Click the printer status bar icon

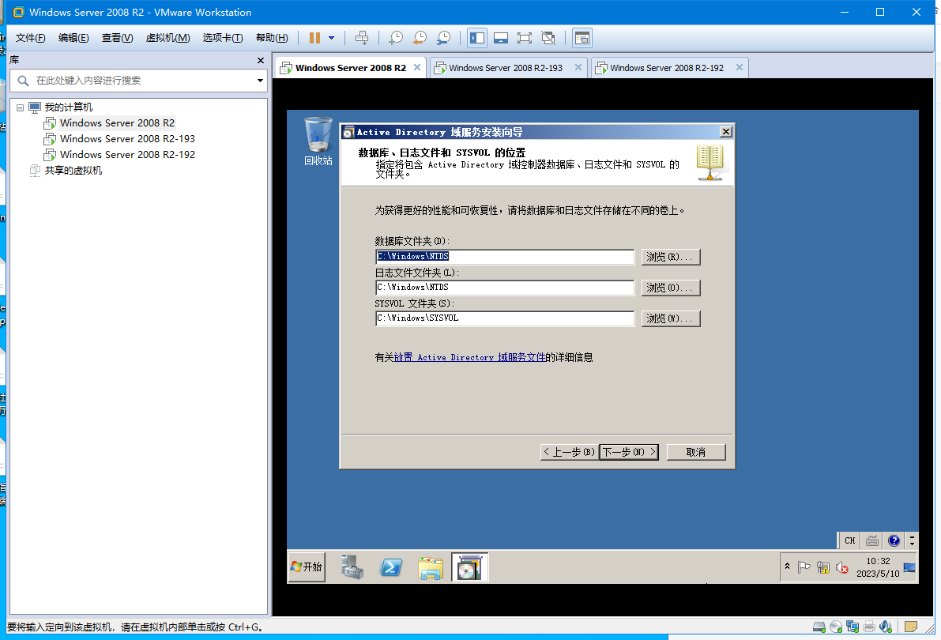(x=869, y=627)
